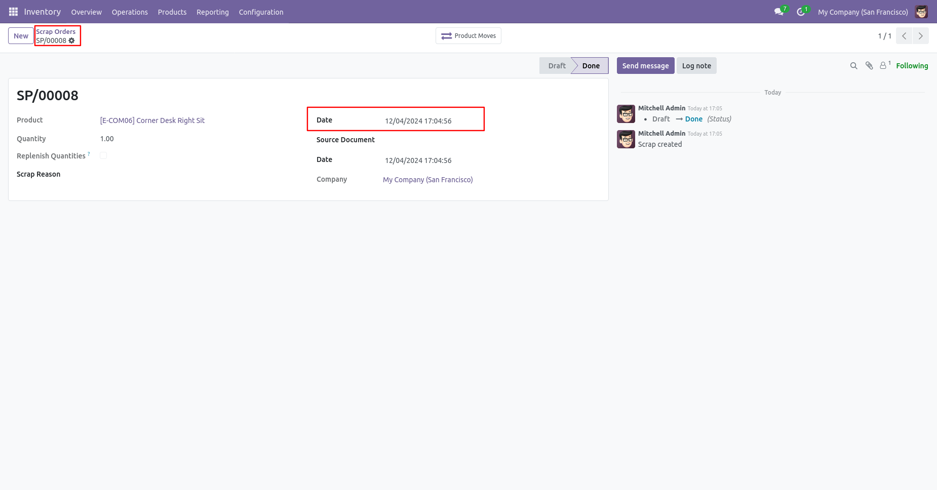Open Product Moves smart button
This screenshot has width=937, height=490.
469,36
